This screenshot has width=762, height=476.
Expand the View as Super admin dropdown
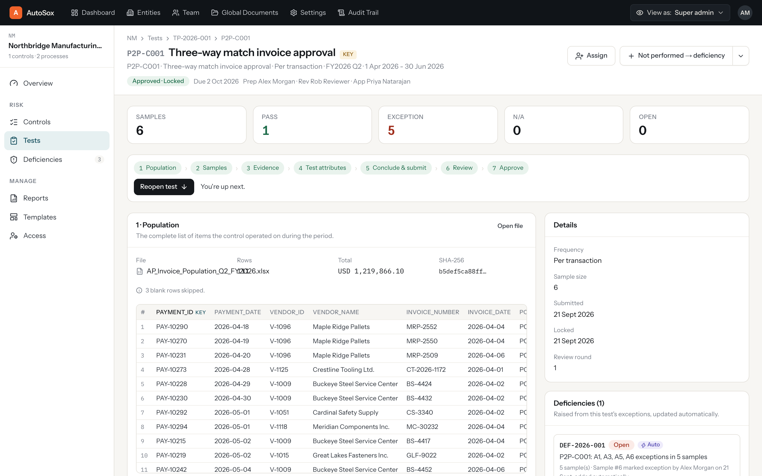tap(680, 13)
